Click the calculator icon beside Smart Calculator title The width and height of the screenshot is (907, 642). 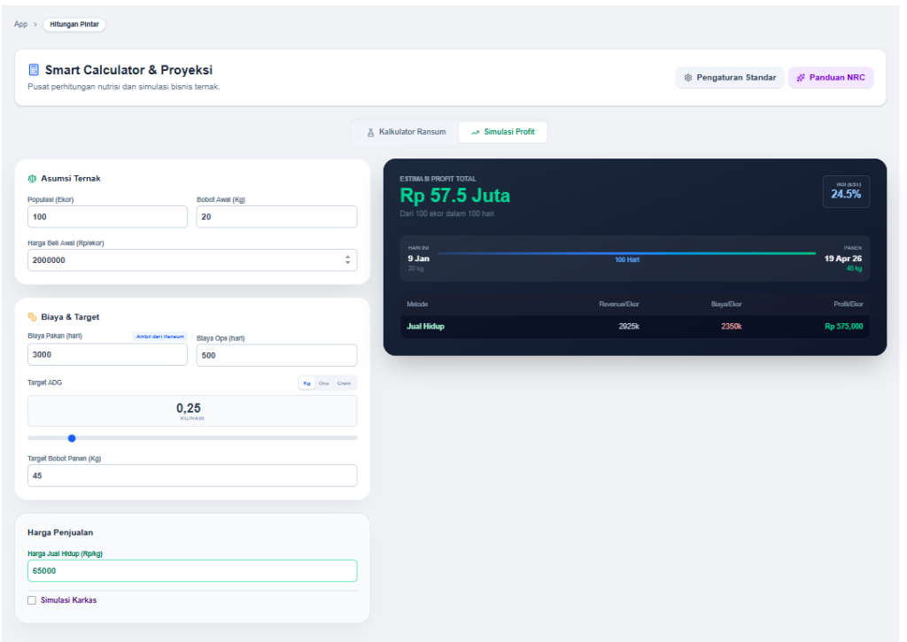pyautogui.click(x=34, y=70)
